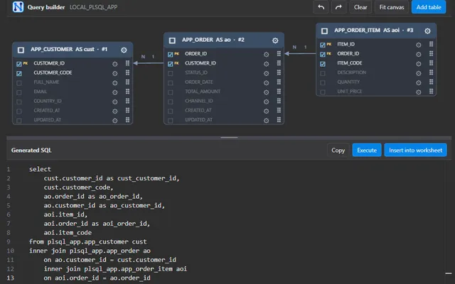Click the APP_ORDER_ITEM AS aoi table title
The image size is (455, 284).
click(x=374, y=30)
